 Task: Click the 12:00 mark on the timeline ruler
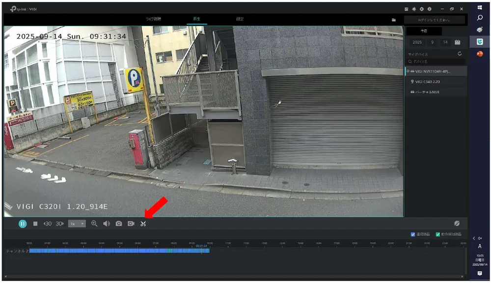246,244
